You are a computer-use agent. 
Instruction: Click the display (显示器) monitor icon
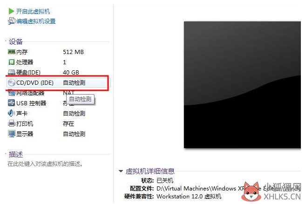click(12, 134)
